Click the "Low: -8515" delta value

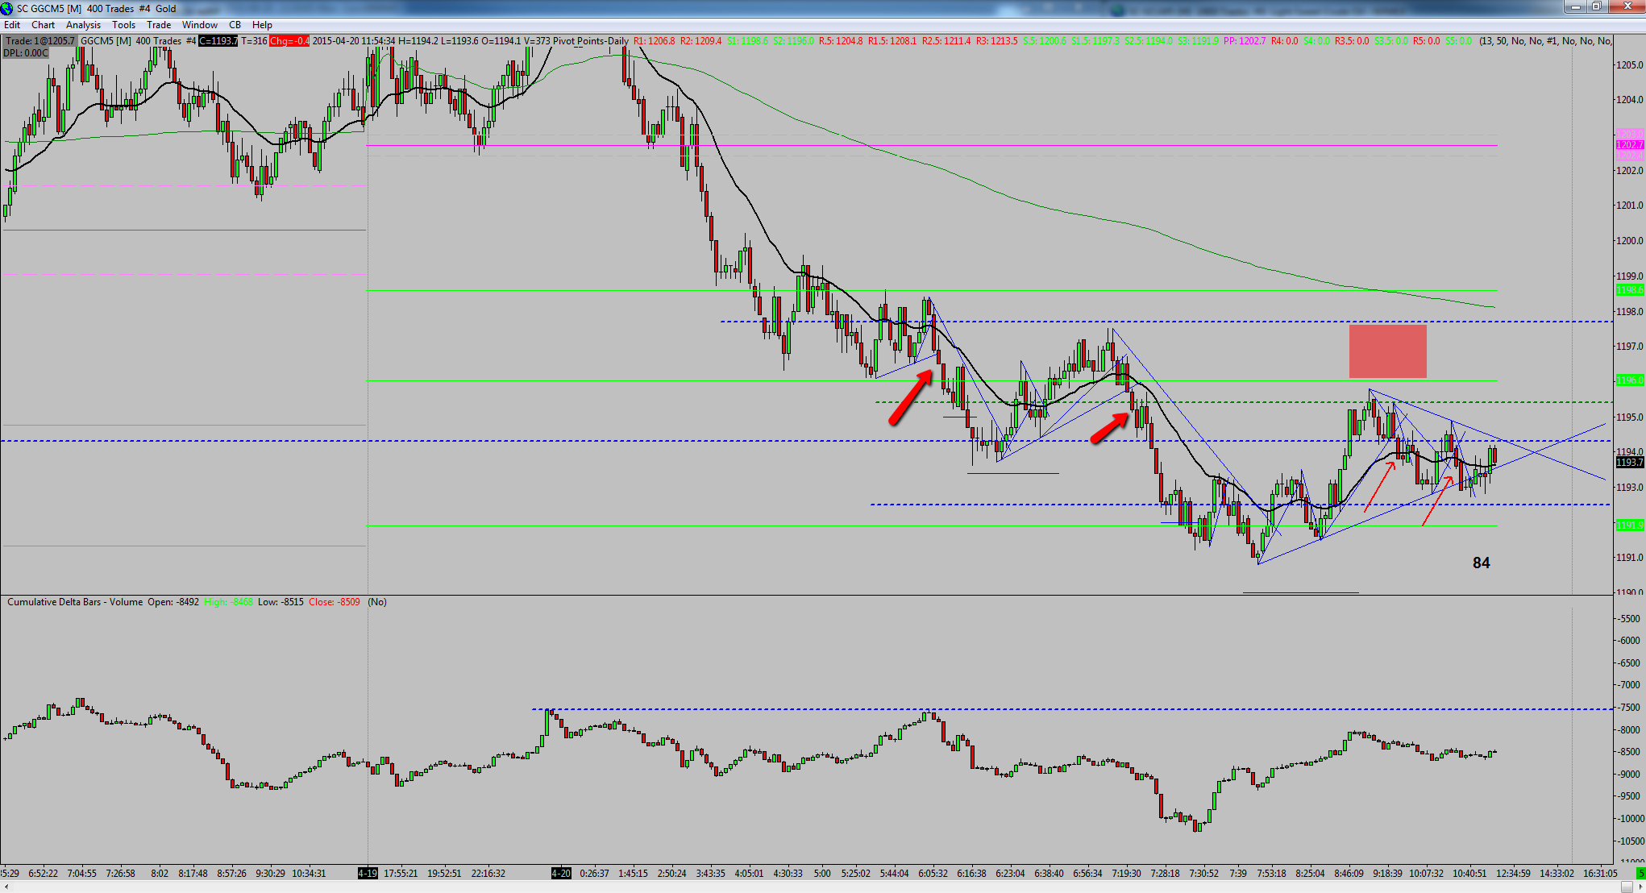coord(281,602)
